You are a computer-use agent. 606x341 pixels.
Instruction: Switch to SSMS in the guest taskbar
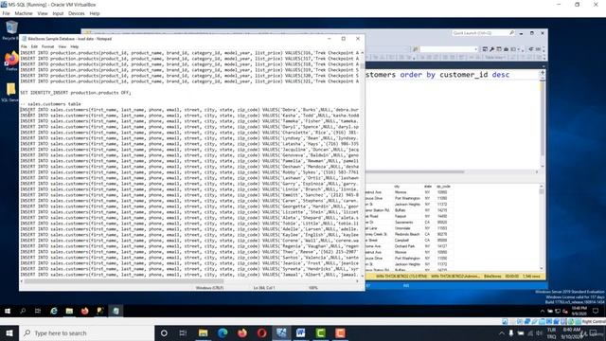point(100,311)
